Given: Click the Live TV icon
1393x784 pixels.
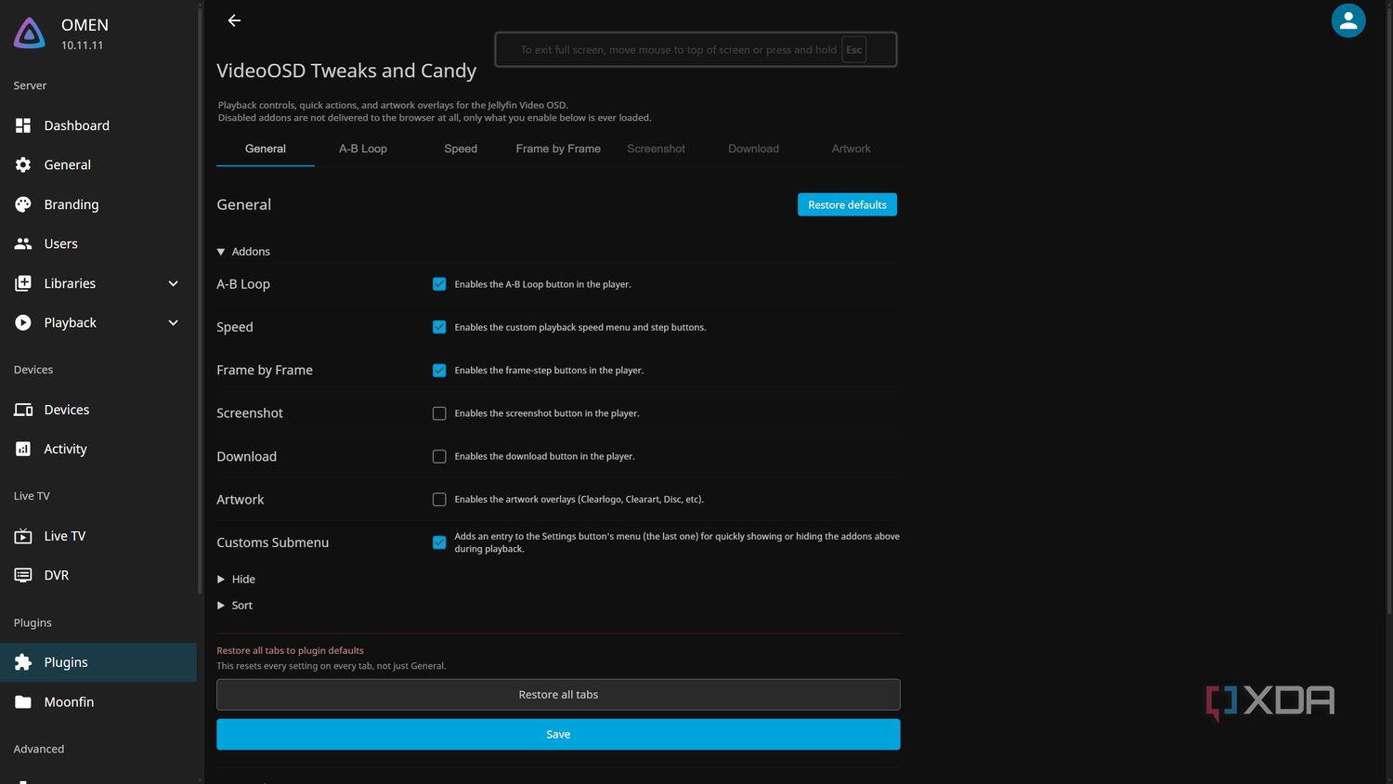Looking at the screenshot, I should [x=23, y=536].
